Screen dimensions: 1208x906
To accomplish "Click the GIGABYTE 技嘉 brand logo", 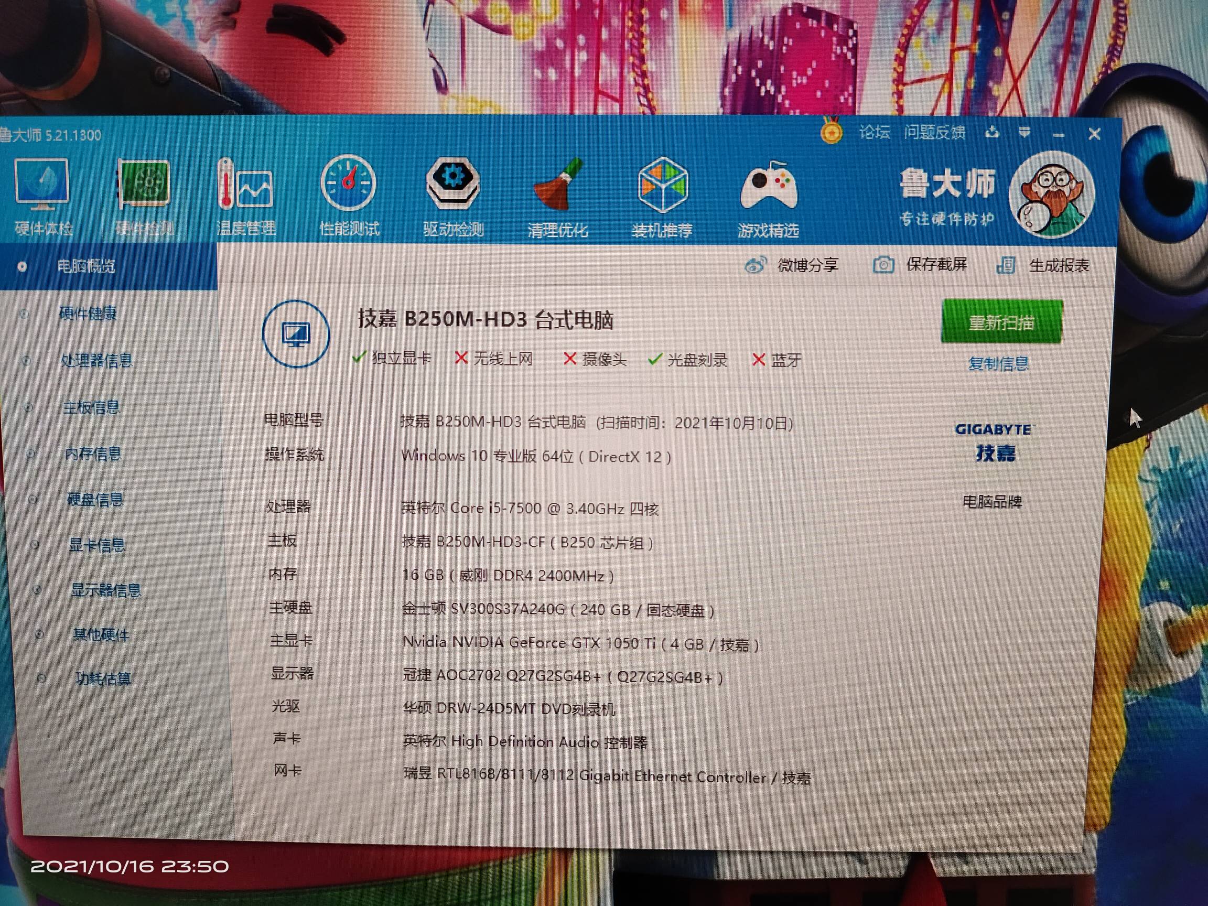I will 995,443.
